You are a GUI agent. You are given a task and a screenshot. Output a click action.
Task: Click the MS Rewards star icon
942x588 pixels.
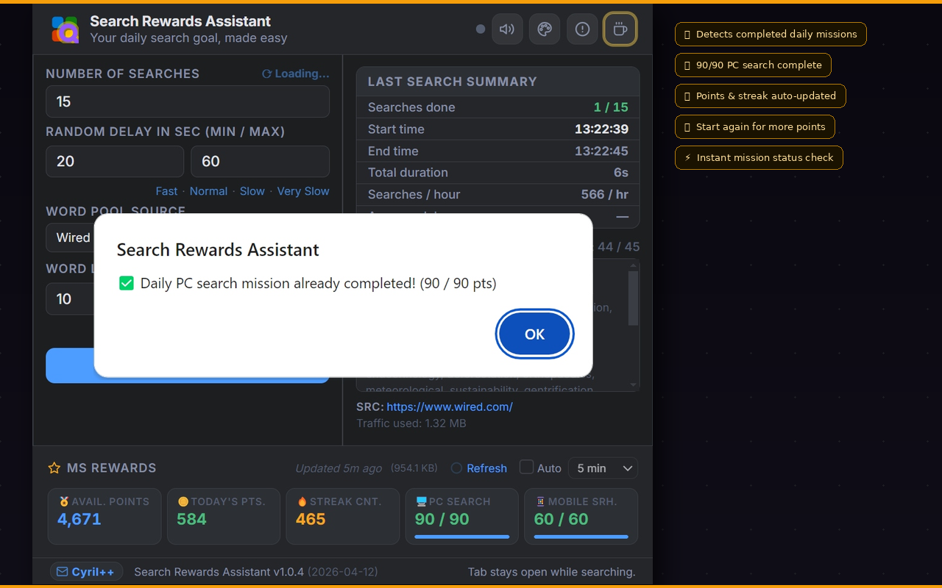[54, 468]
